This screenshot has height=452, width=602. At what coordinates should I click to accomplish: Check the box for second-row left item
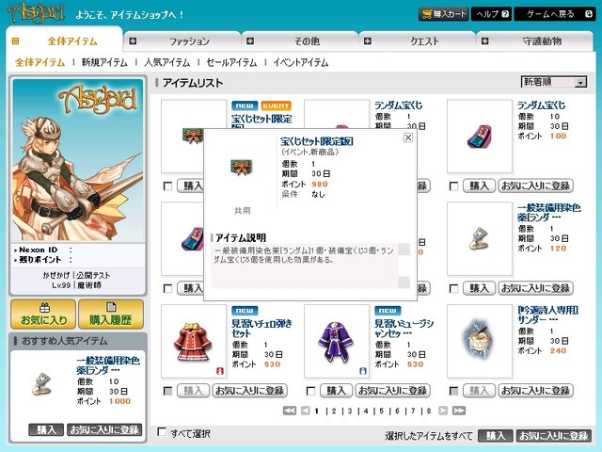[x=167, y=289]
